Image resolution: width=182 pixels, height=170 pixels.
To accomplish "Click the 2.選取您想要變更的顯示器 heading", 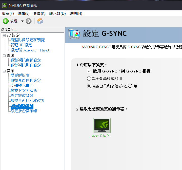I will tap(102, 109).
